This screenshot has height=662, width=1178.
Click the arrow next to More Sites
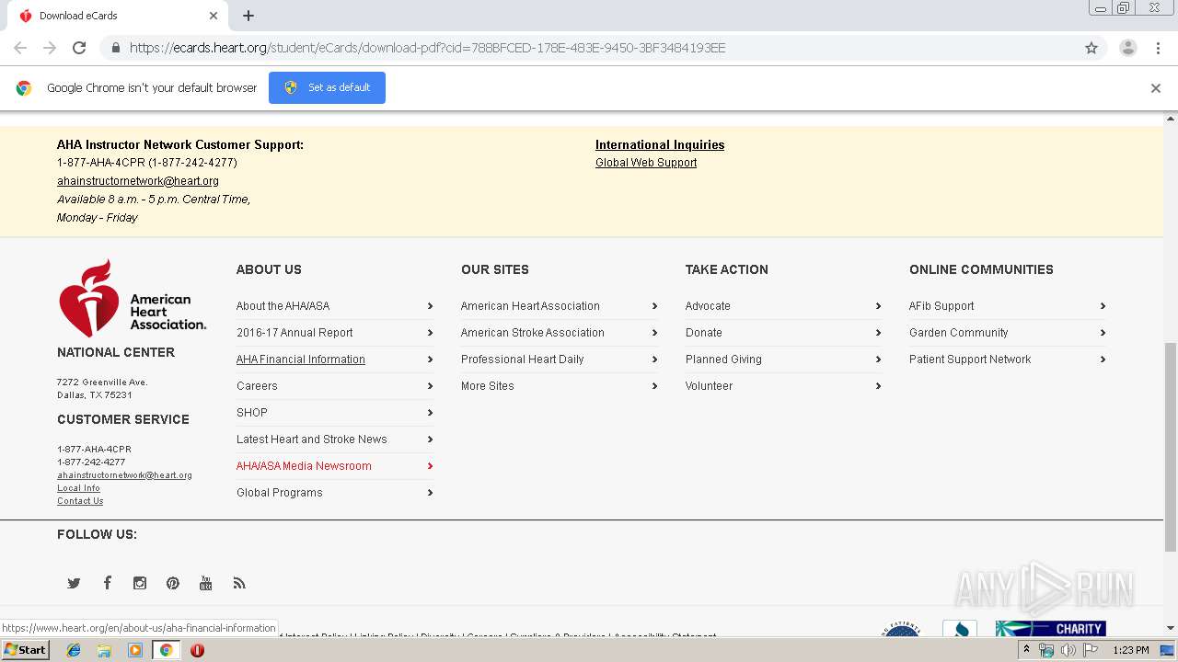(x=654, y=386)
